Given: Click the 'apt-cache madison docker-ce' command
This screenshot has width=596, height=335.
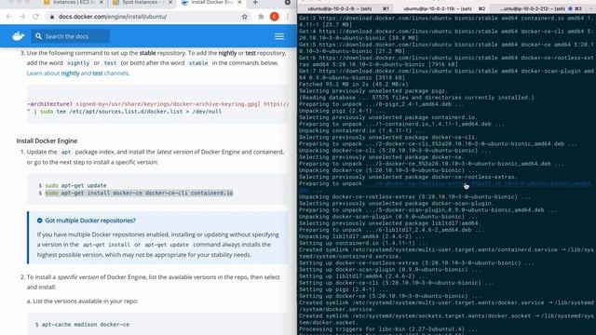Looking at the screenshot, I should point(86,325).
